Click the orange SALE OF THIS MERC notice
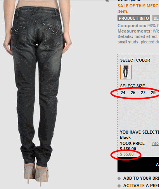Screen dimensions: 159x189 (x=138, y=9)
